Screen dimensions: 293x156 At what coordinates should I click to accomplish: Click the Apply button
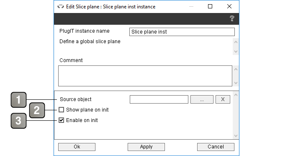(146, 147)
